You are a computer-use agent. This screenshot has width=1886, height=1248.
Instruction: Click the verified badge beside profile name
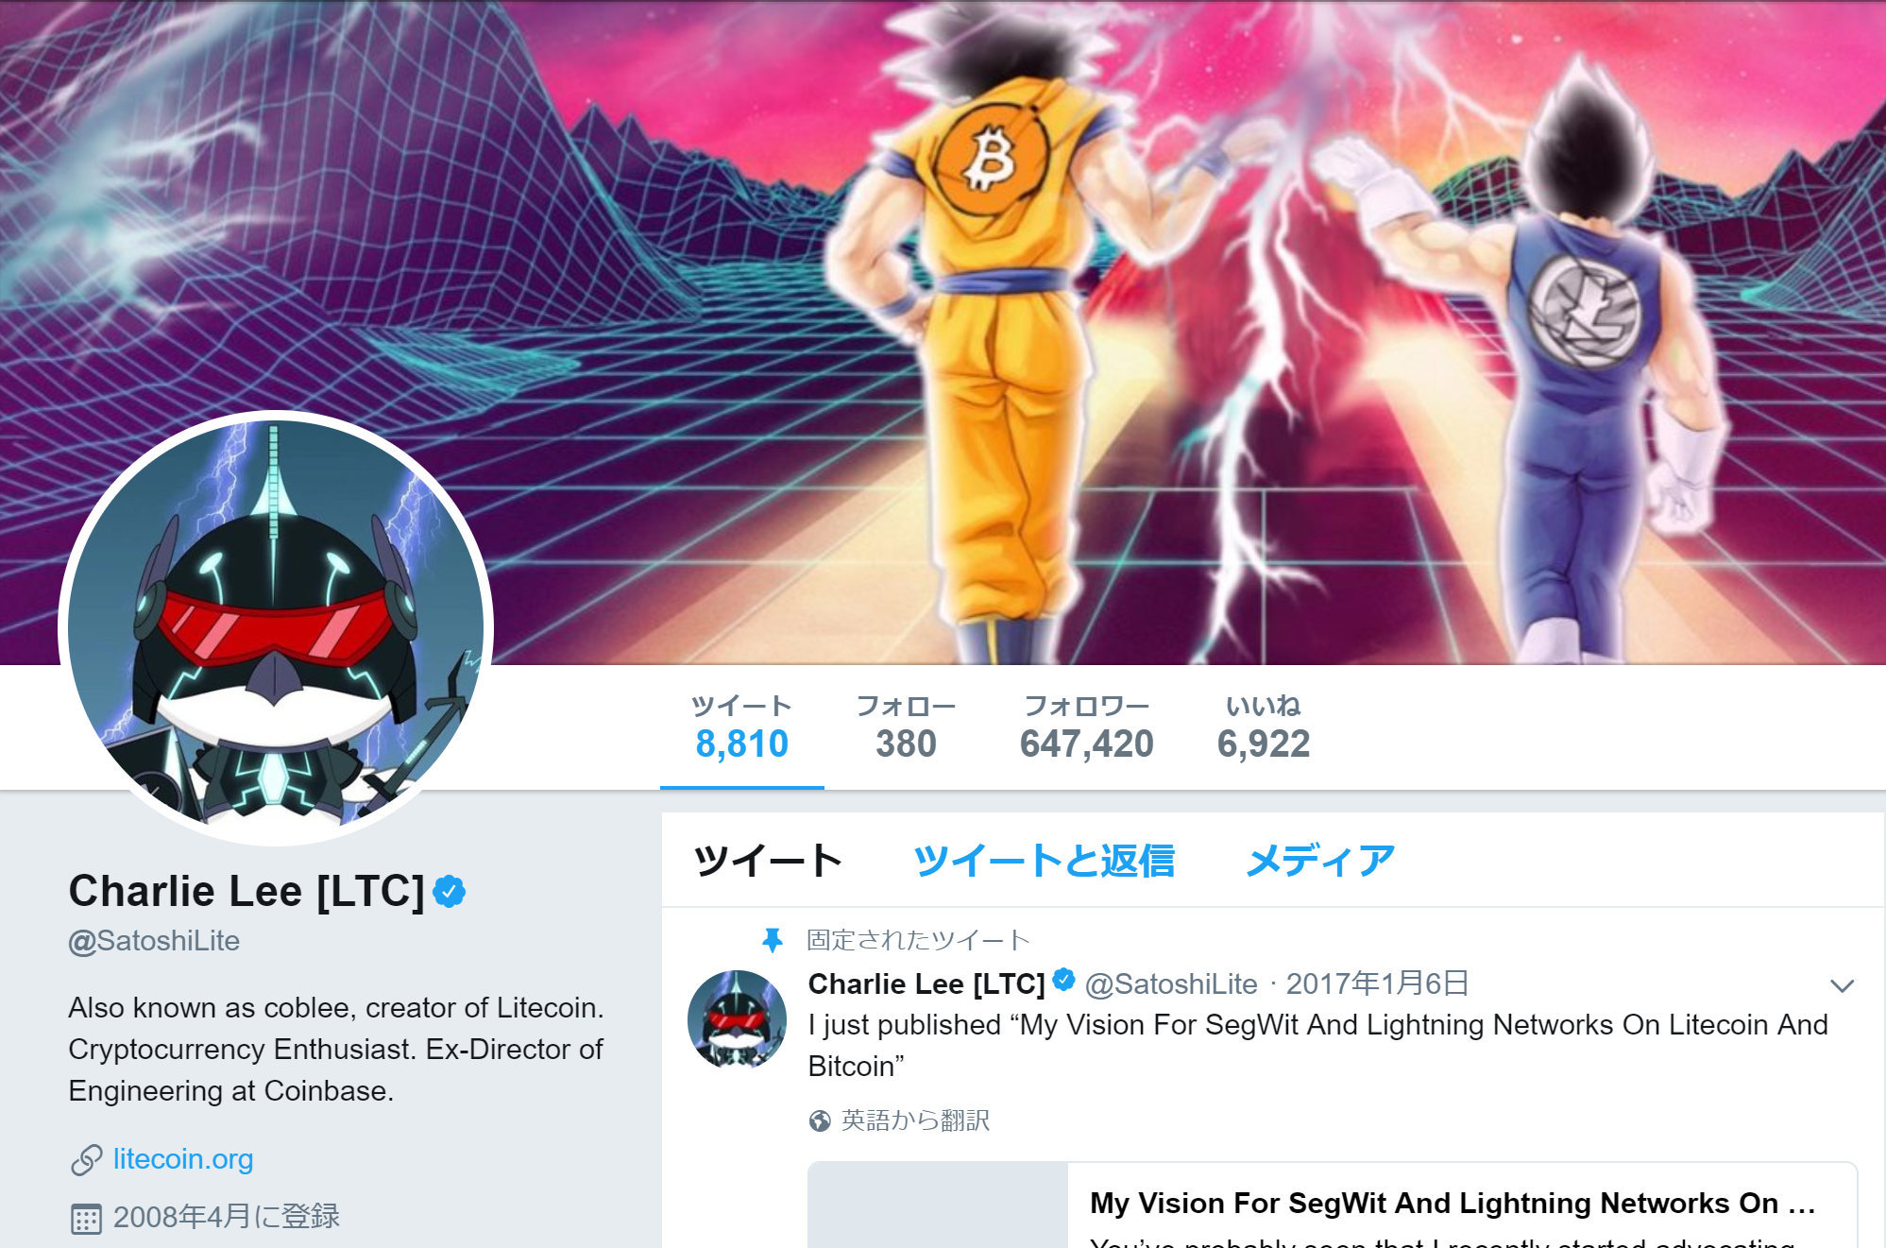(x=450, y=891)
